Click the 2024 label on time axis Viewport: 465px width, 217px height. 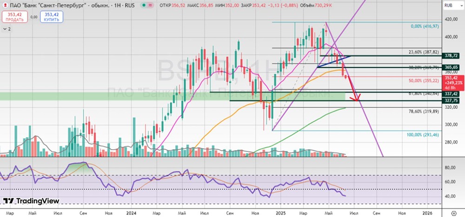tap(131, 213)
